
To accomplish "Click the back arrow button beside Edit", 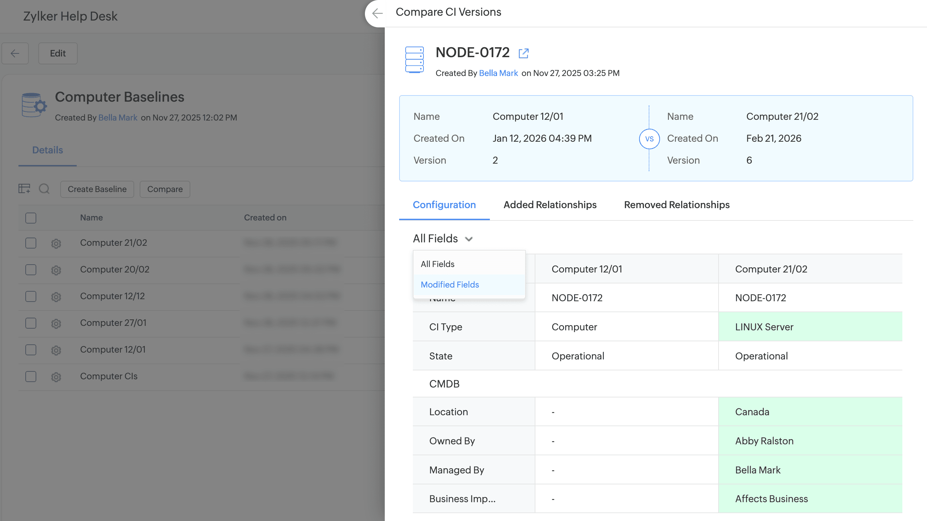I will click(x=15, y=53).
